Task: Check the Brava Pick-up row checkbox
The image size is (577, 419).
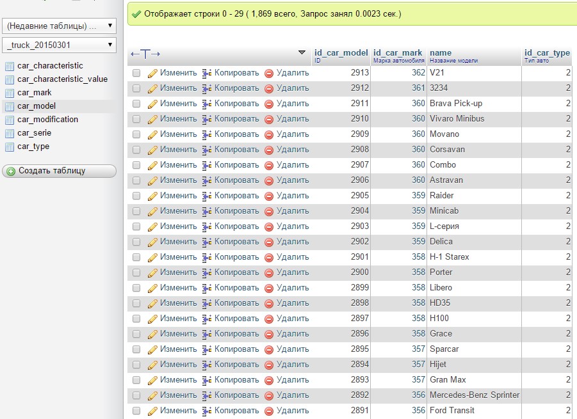Action: (136, 104)
